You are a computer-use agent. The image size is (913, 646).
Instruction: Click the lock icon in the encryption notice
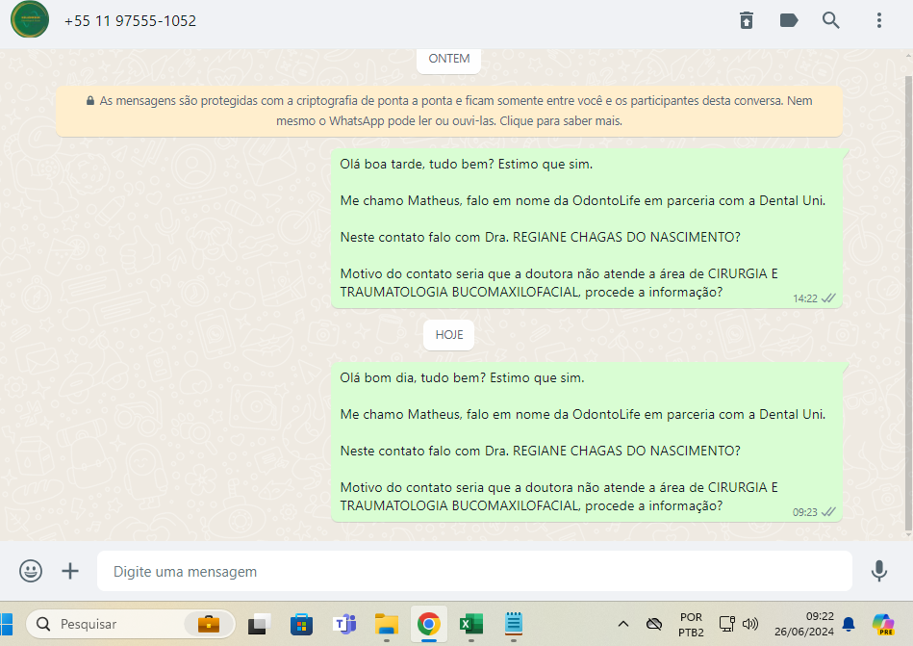pos(90,101)
